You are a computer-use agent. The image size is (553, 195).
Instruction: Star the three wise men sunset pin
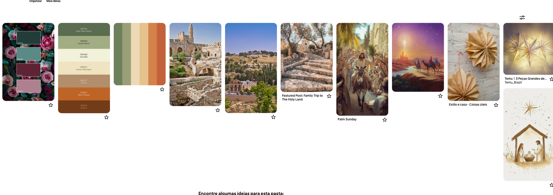point(440,96)
